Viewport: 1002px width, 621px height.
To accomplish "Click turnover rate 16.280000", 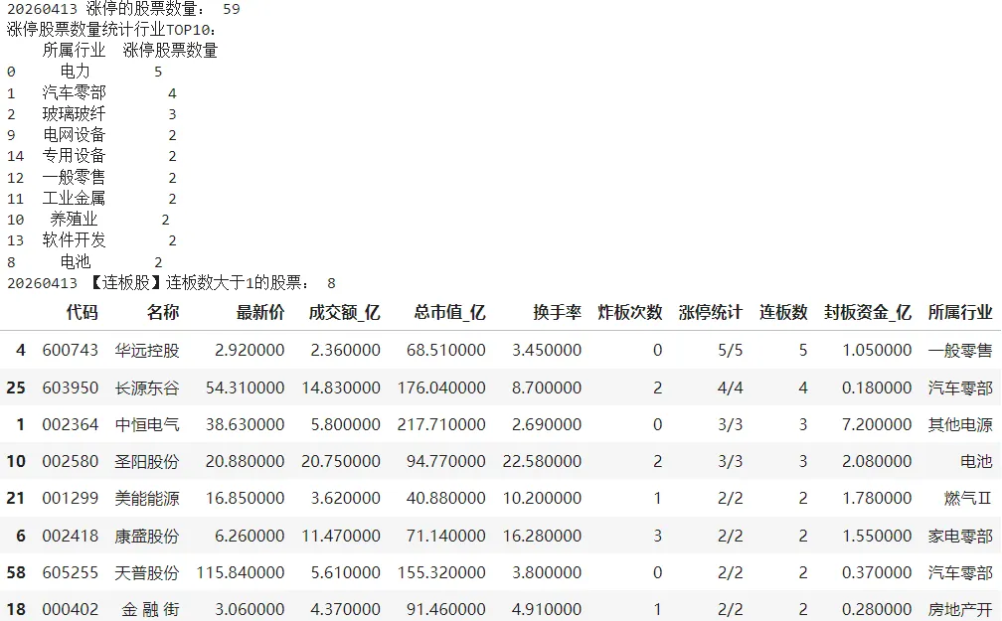I will pos(542,536).
